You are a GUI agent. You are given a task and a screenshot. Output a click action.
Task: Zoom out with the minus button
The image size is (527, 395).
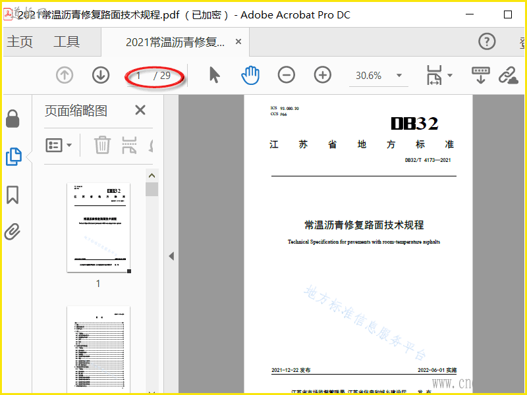pos(287,74)
